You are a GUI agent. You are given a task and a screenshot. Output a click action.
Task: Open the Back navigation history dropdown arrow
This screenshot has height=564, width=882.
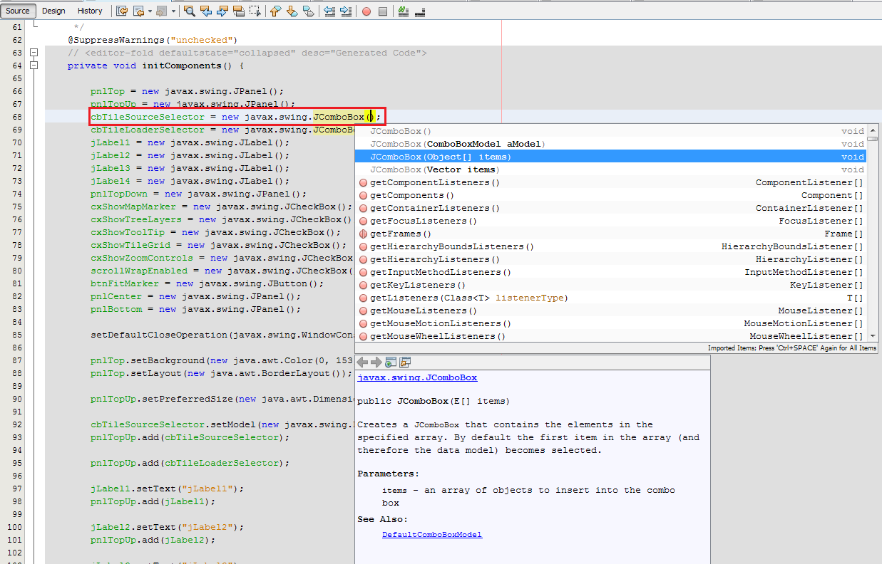click(150, 11)
